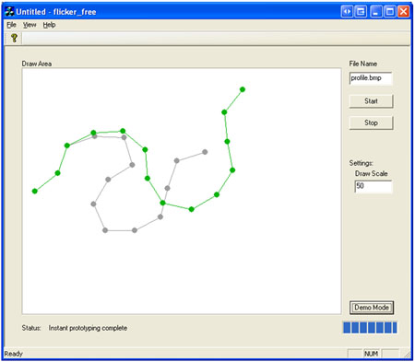The image size is (415, 362).
Task: Click the NUM indicator in the status bar
Action: pos(371,354)
